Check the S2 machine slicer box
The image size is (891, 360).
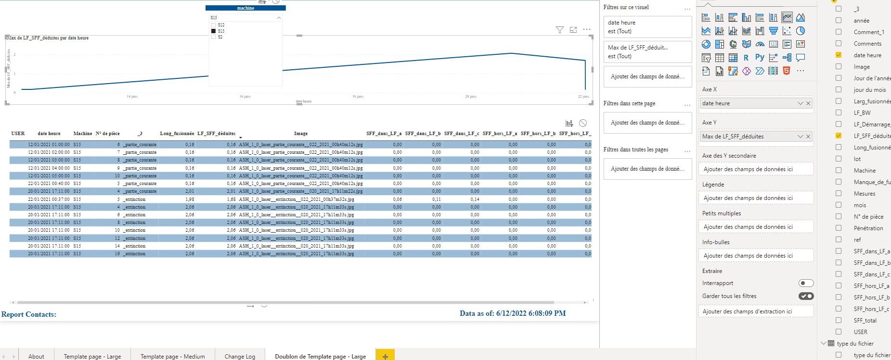(x=214, y=37)
